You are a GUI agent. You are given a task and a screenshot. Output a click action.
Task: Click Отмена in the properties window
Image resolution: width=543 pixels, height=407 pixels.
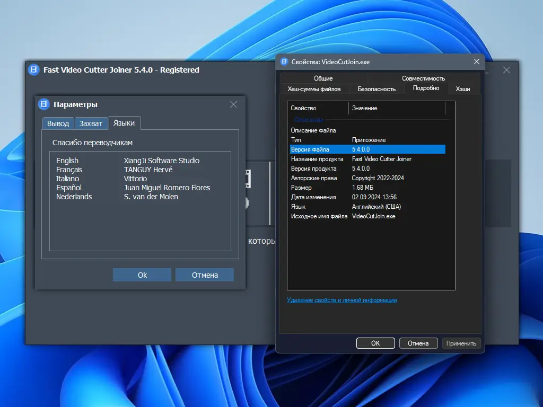(418, 343)
